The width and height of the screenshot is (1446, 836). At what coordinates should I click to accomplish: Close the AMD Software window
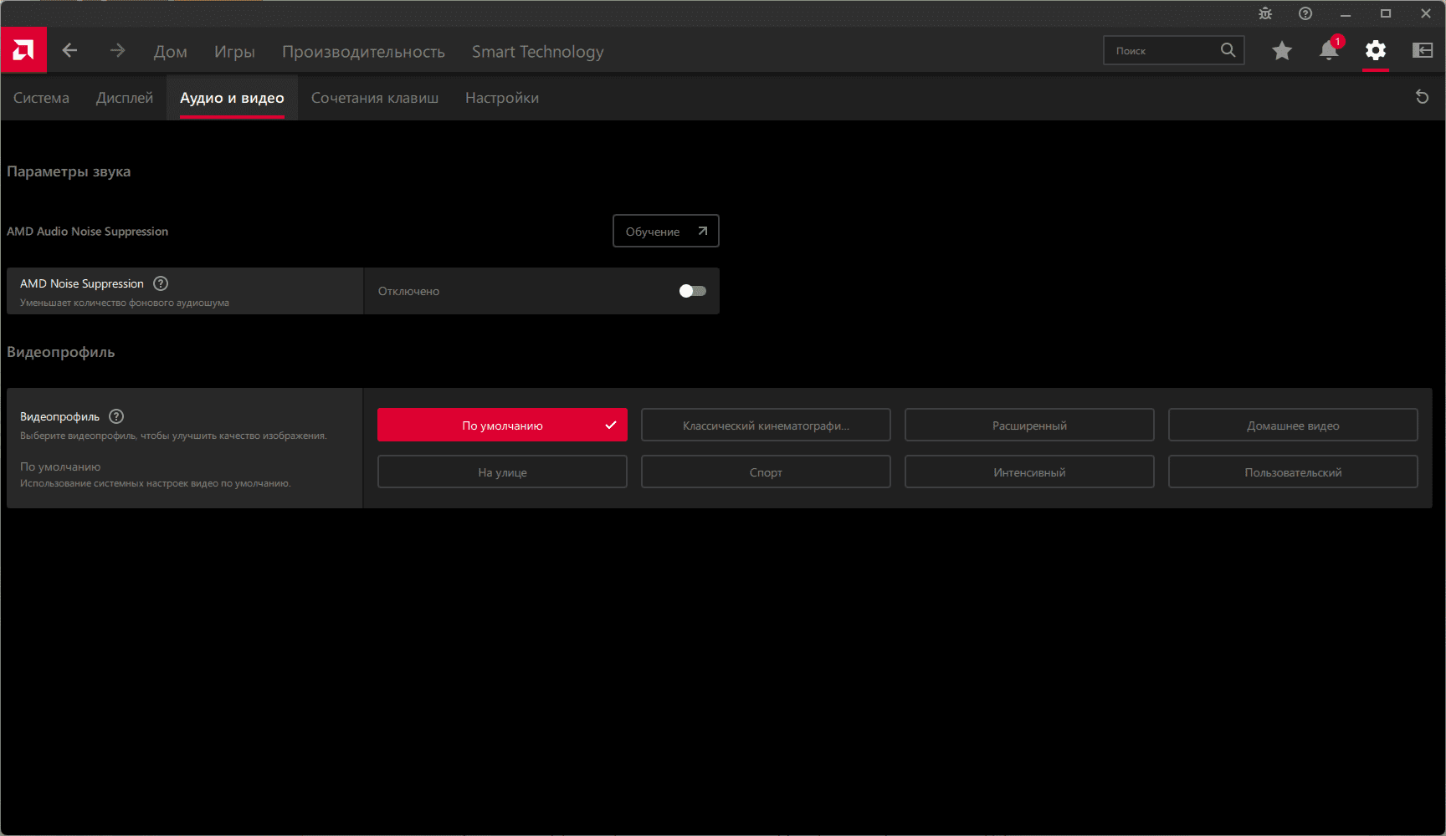coord(1426,13)
